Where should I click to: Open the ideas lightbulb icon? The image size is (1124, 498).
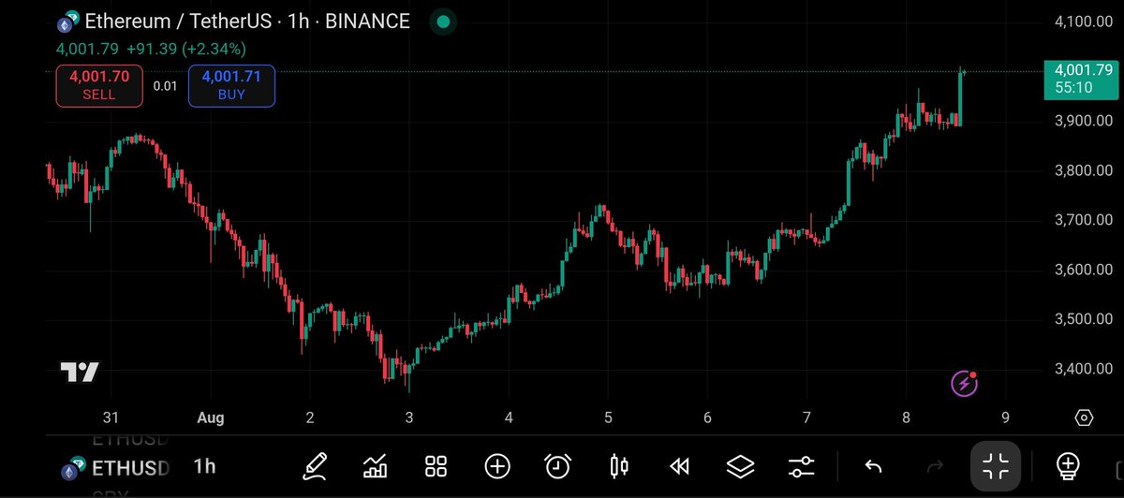pos(1067,465)
